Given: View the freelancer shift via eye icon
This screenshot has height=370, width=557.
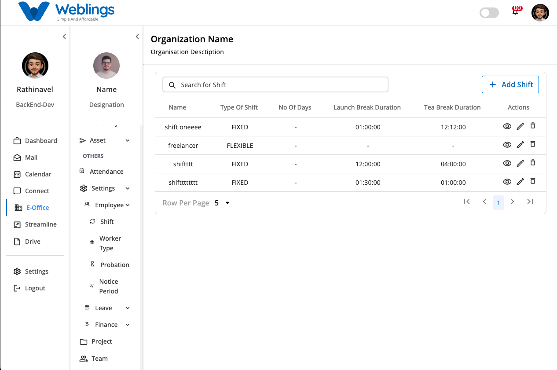Looking at the screenshot, I should (x=507, y=145).
